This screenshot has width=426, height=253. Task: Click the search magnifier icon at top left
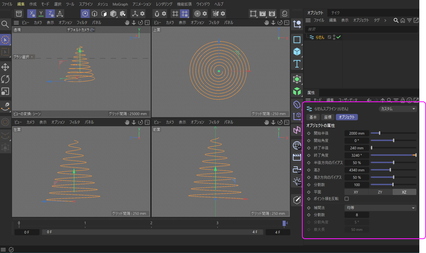[x=5, y=24]
